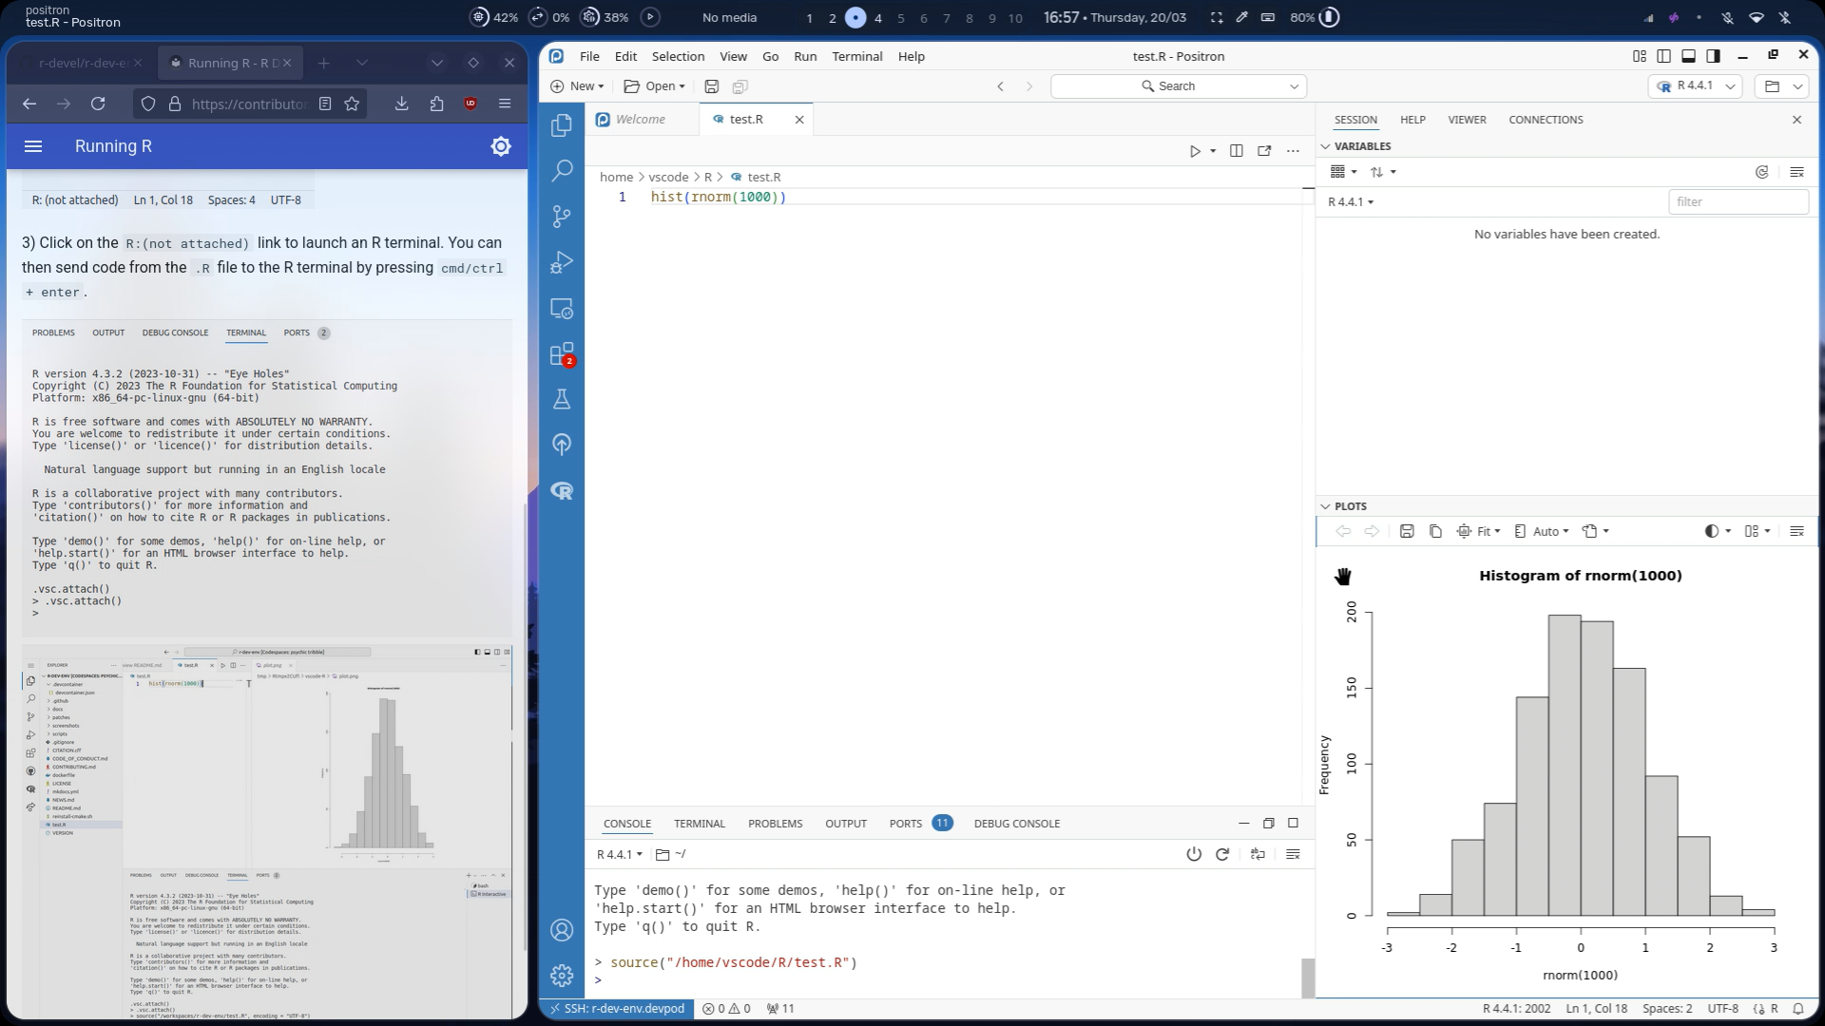Switch to the Terminal panel tab

click(700, 824)
